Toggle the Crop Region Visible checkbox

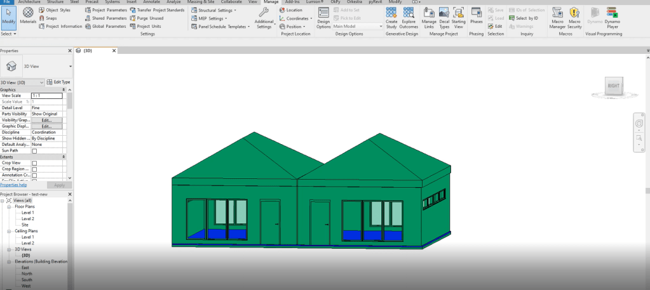[34, 169]
